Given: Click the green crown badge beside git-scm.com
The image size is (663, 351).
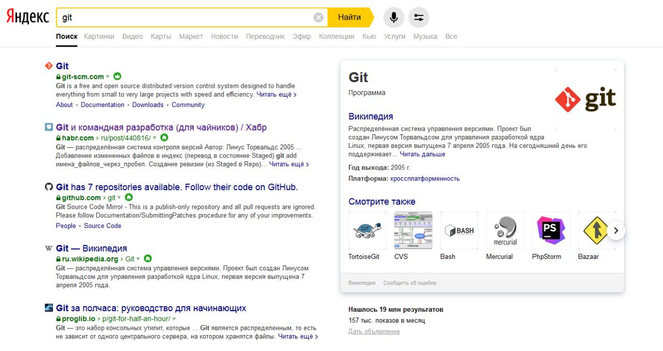Looking at the screenshot, I should click(x=117, y=77).
